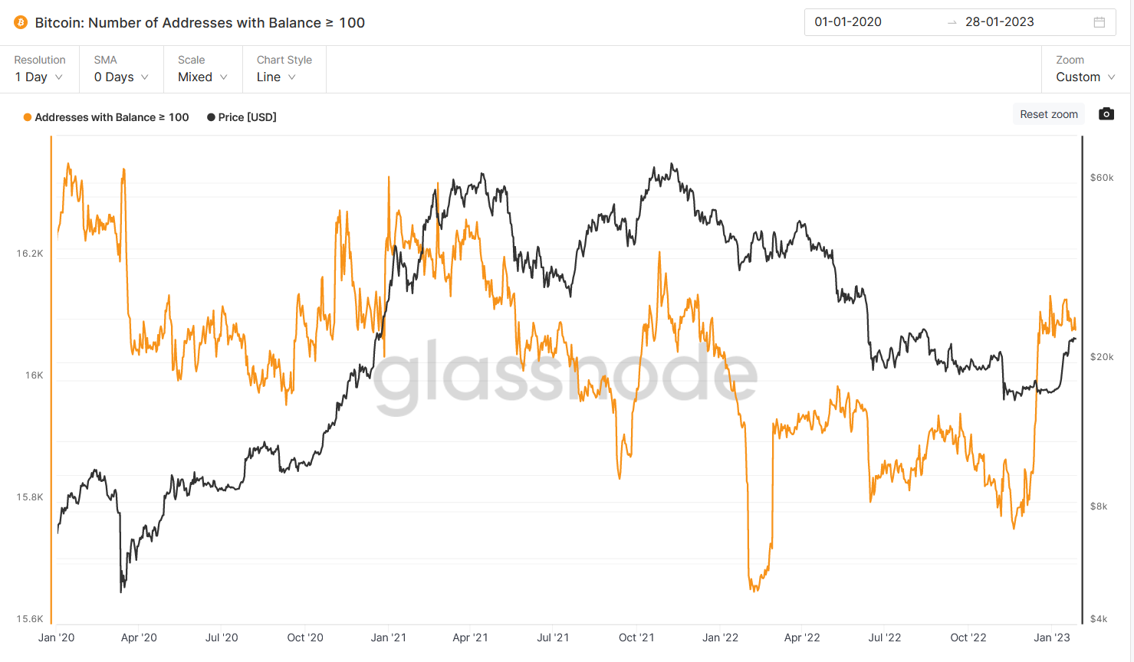The image size is (1134, 662).
Task: Click the black Price legend dot
Action: click(211, 117)
